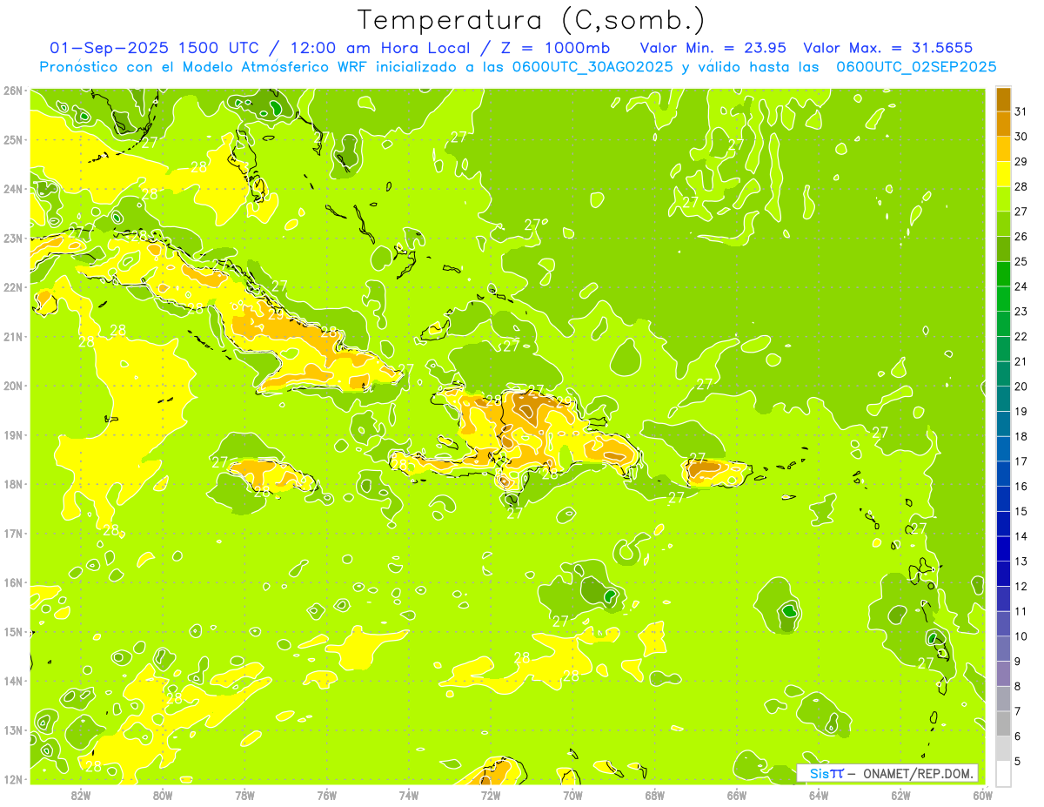Click the latitude axis label "23N"
Screen dimensions: 1044x807
click(x=13, y=238)
